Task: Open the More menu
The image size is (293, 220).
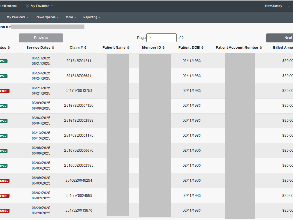Action: pos(71,17)
